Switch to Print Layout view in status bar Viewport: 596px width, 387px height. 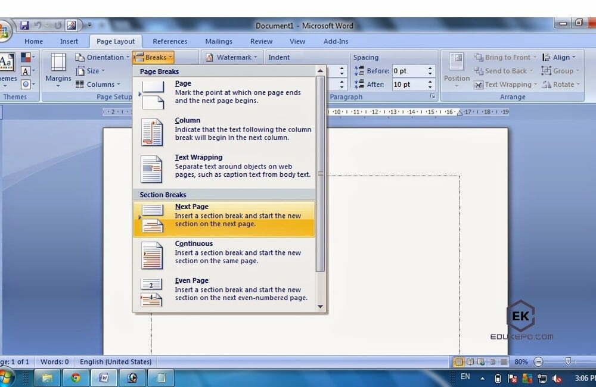(x=459, y=362)
